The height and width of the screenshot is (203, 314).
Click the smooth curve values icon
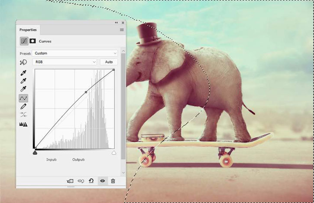tap(23, 115)
